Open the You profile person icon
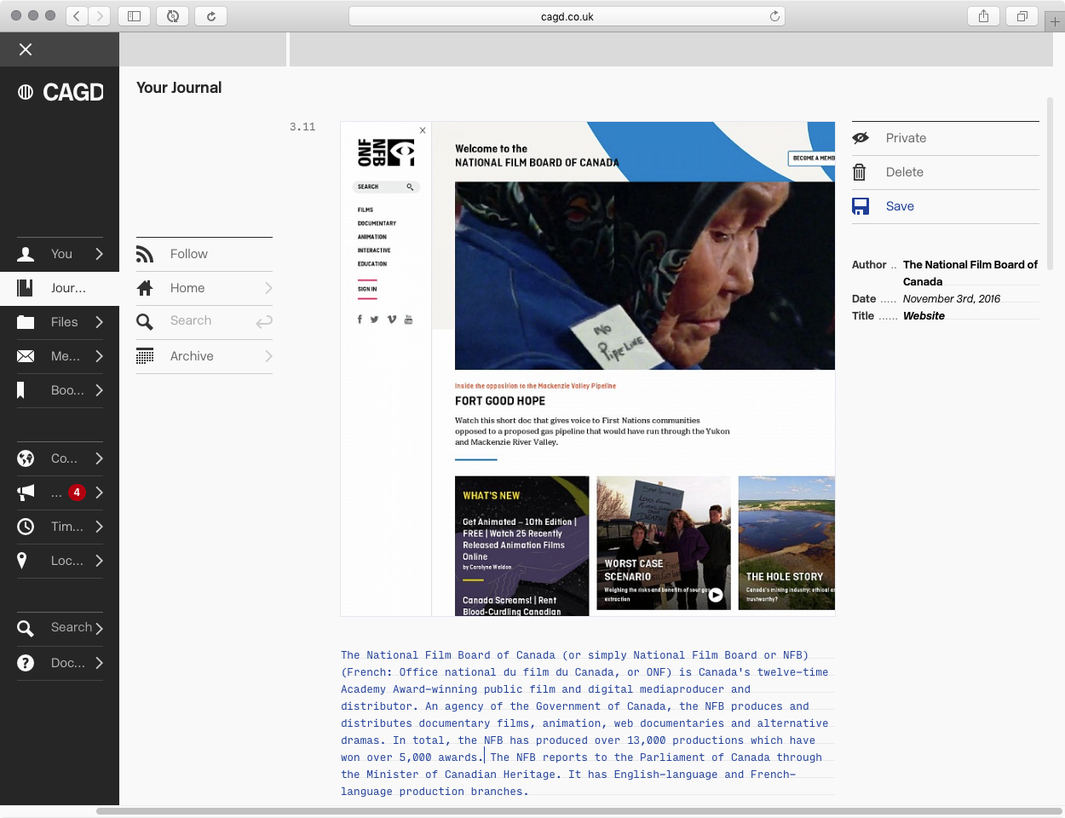1065x818 pixels. click(x=26, y=254)
